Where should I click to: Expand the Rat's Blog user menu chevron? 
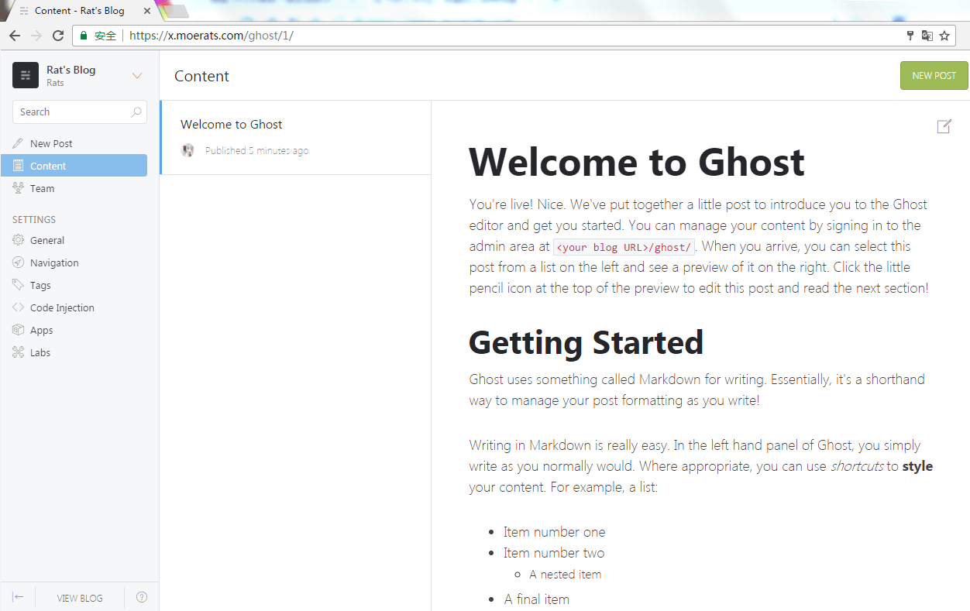click(x=137, y=75)
